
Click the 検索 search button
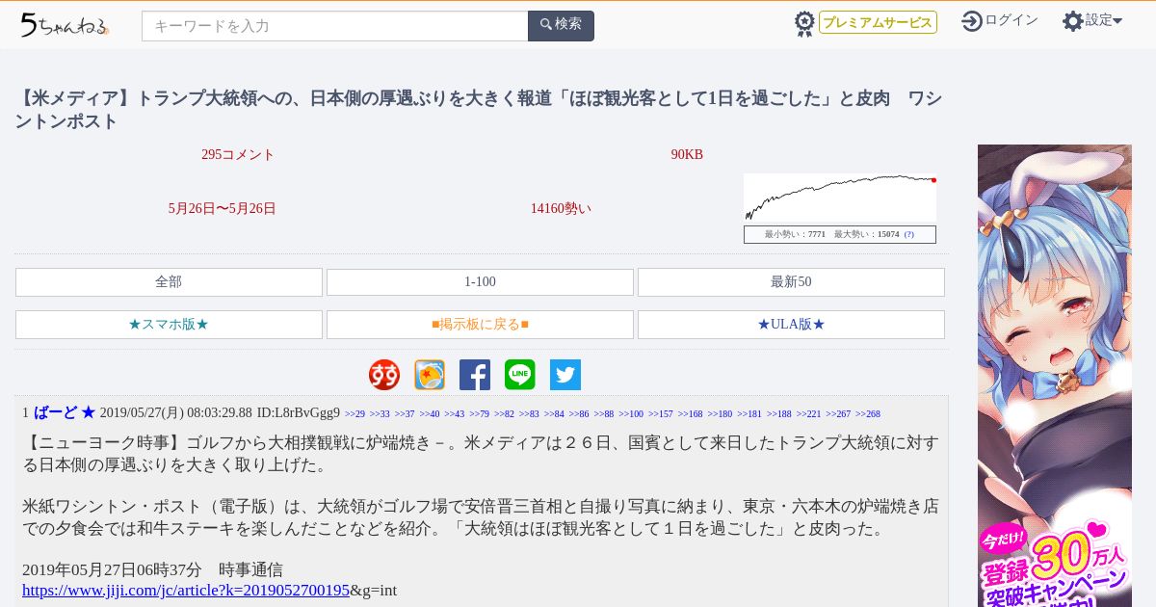click(561, 26)
